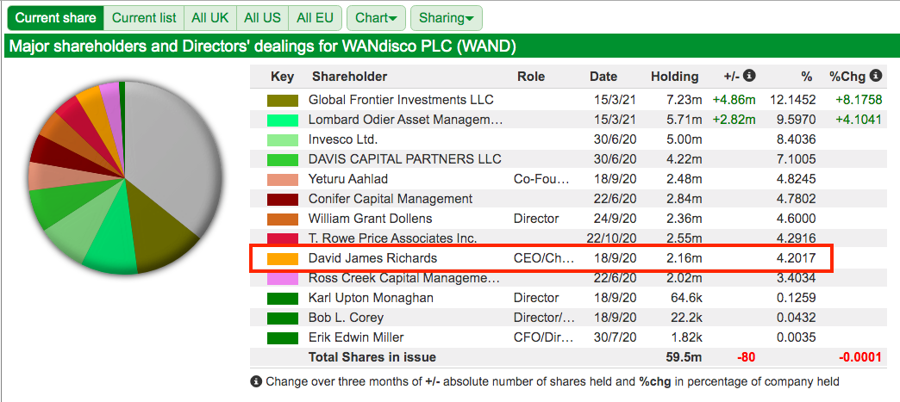Image resolution: width=900 pixels, height=402 pixels.
Task: Select the All UK tab
Action: (210, 18)
